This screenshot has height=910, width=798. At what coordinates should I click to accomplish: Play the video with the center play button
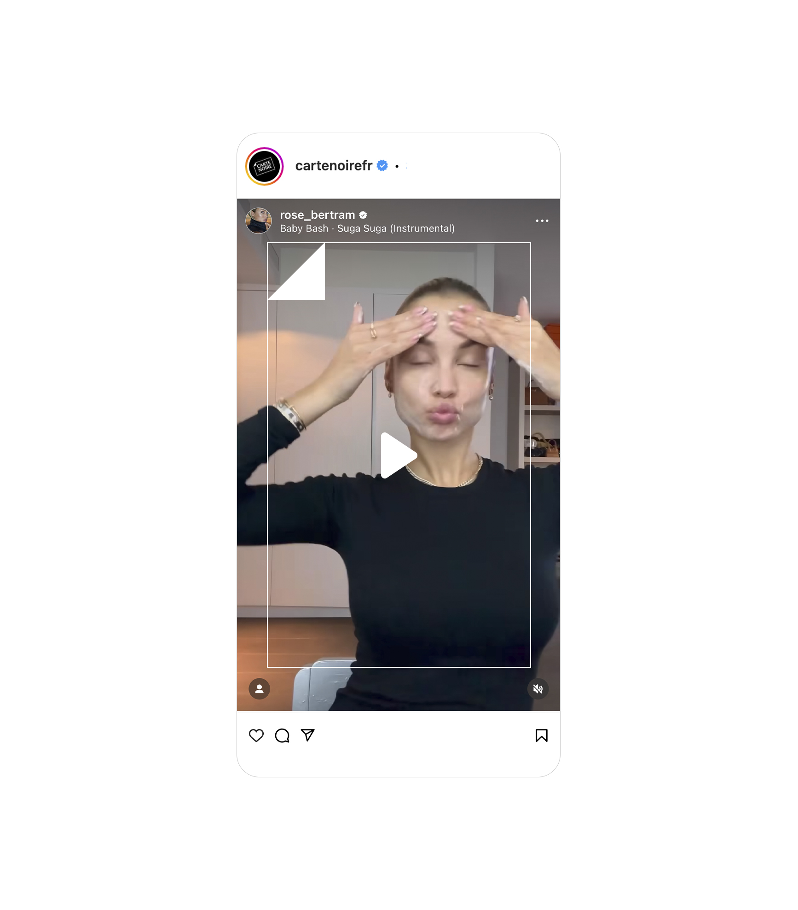pos(399,455)
